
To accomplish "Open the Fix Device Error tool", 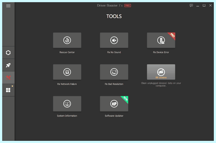I will point(161,40).
